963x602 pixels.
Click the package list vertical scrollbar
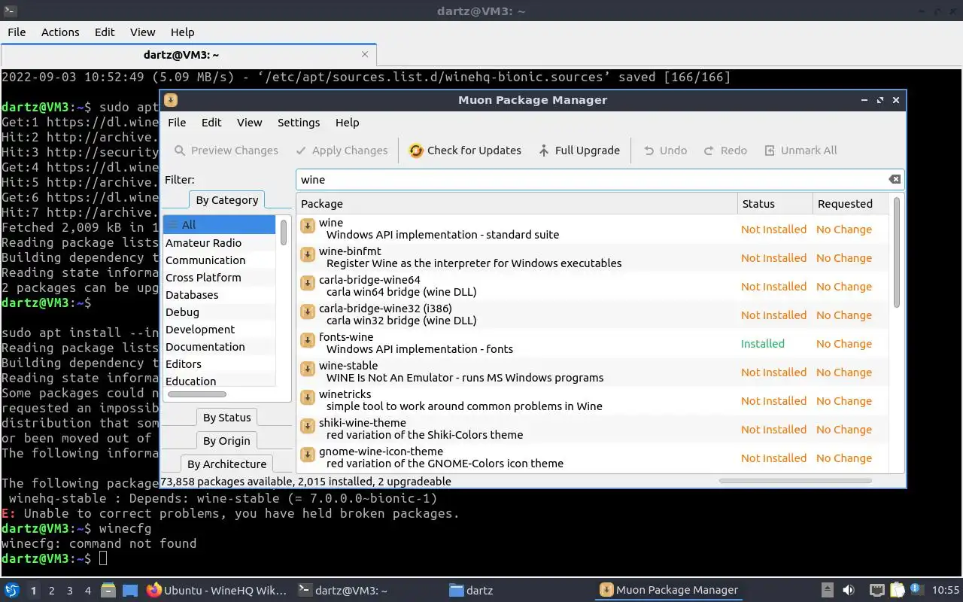coord(897,252)
